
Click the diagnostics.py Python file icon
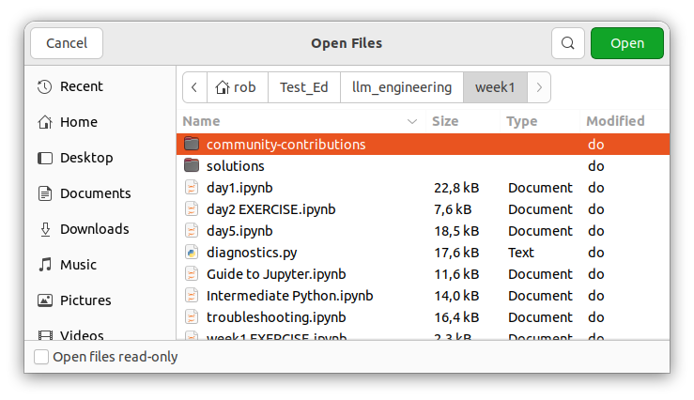pyautogui.click(x=192, y=253)
